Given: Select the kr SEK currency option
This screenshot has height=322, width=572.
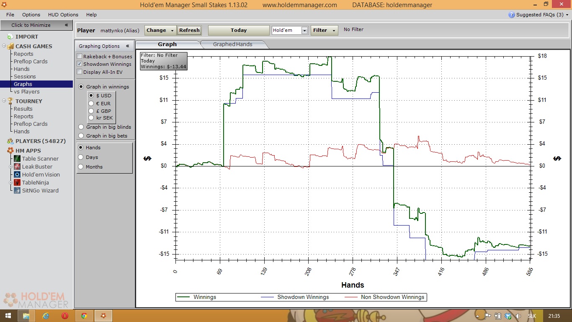Looking at the screenshot, I should (x=91, y=118).
